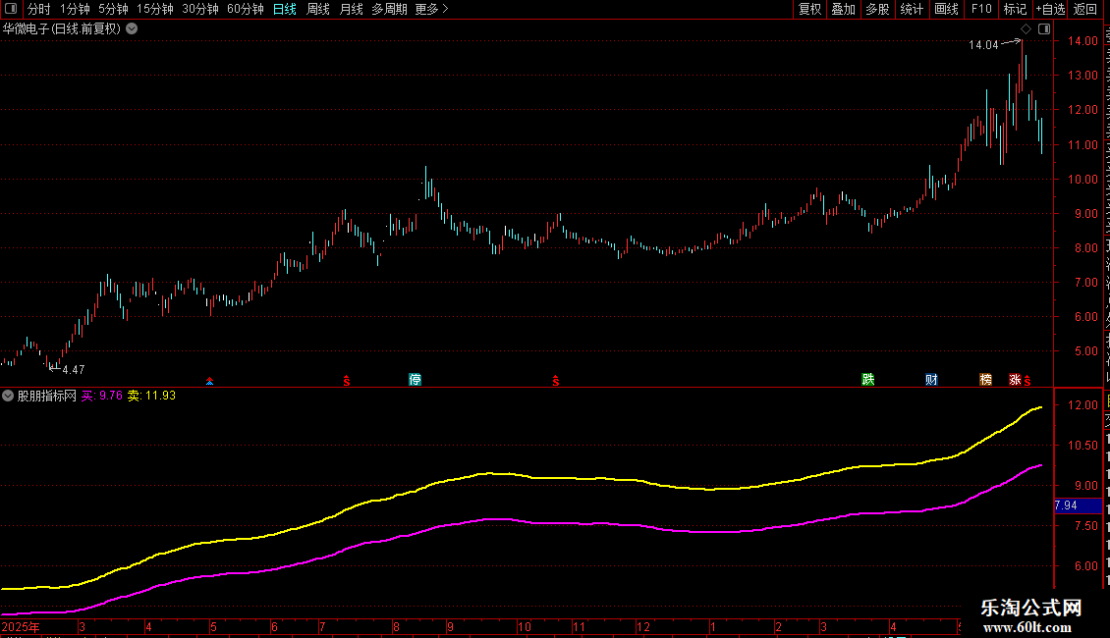Image resolution: width=1110 pixels, height=638 pixels.
Task: Click the blue 7.94 value box
Action: pyautogui.click(x=1079, y=505)
